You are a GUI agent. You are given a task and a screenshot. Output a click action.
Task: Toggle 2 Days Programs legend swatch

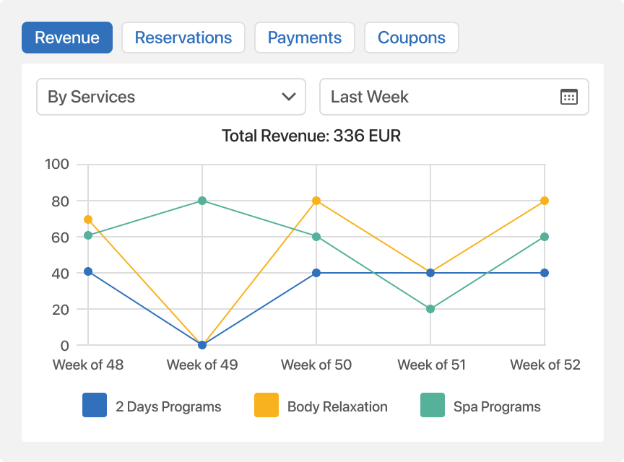pyautogui.click(x=95, y=406)
